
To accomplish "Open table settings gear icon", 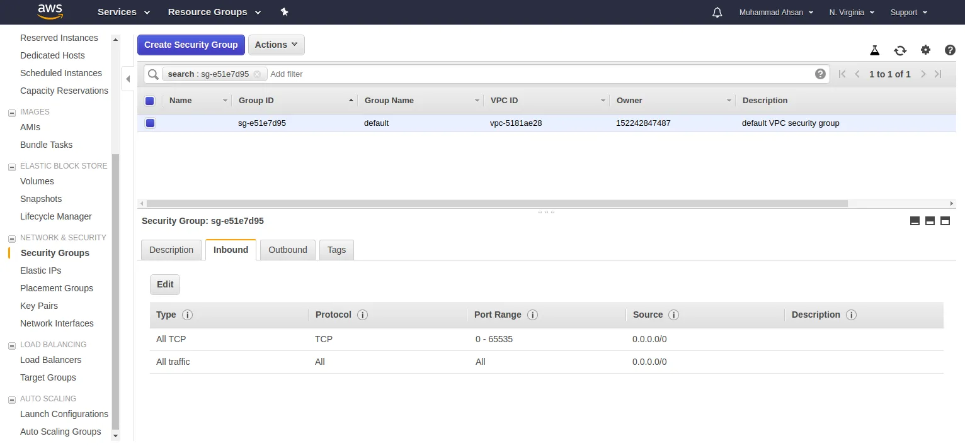I will tap(925, 50).
